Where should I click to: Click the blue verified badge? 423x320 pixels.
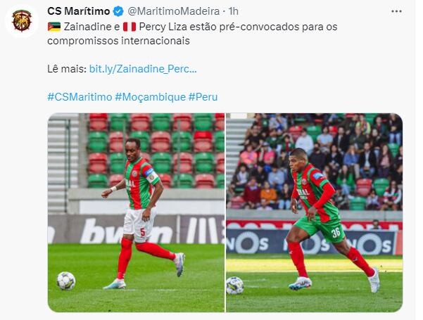(118, 11)
